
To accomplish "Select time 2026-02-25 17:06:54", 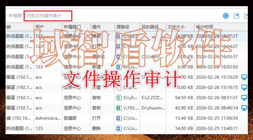I will point(217,118).
